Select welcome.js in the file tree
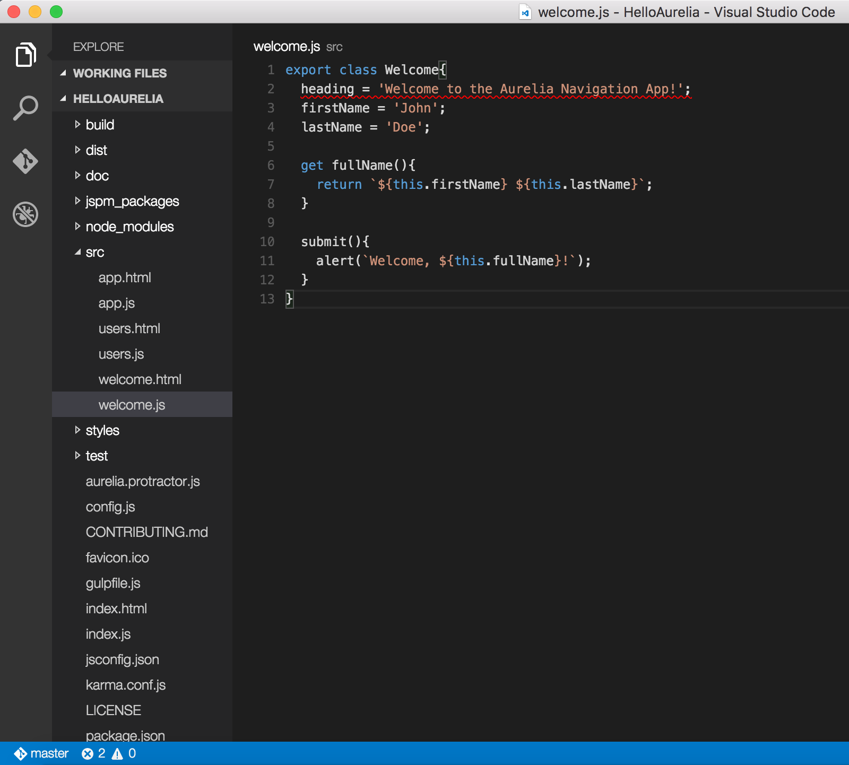The height and width of the screenshot is (765, 849). point(142,405)
